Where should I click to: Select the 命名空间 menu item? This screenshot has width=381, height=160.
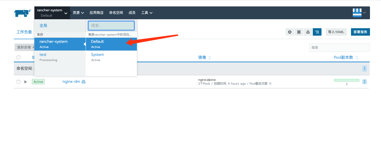click(116, 13)
